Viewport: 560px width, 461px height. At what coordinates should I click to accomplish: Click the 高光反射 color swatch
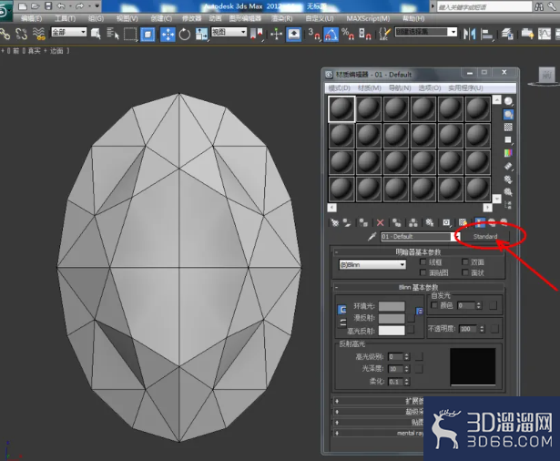392,330
